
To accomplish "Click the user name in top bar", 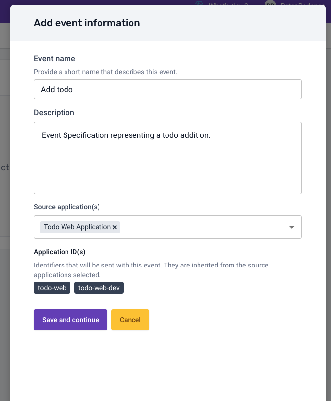I will click(302, 3).
